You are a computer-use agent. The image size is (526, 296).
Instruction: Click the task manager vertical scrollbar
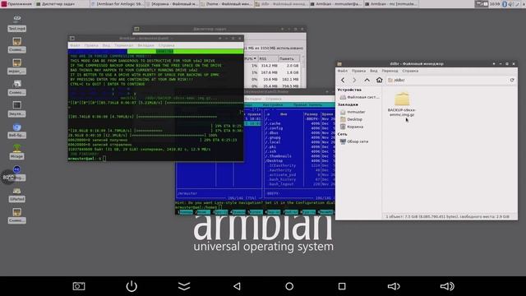(303, 71)
